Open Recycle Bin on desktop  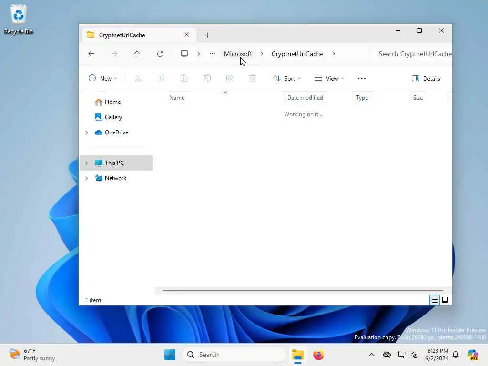(19, 19)
